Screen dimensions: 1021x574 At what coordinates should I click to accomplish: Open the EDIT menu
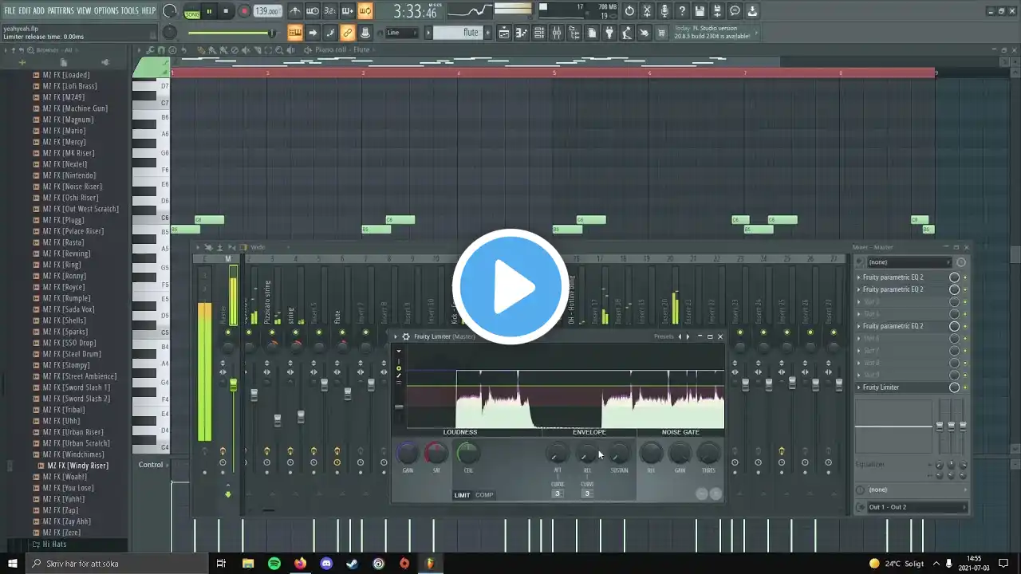coord(25,10)
